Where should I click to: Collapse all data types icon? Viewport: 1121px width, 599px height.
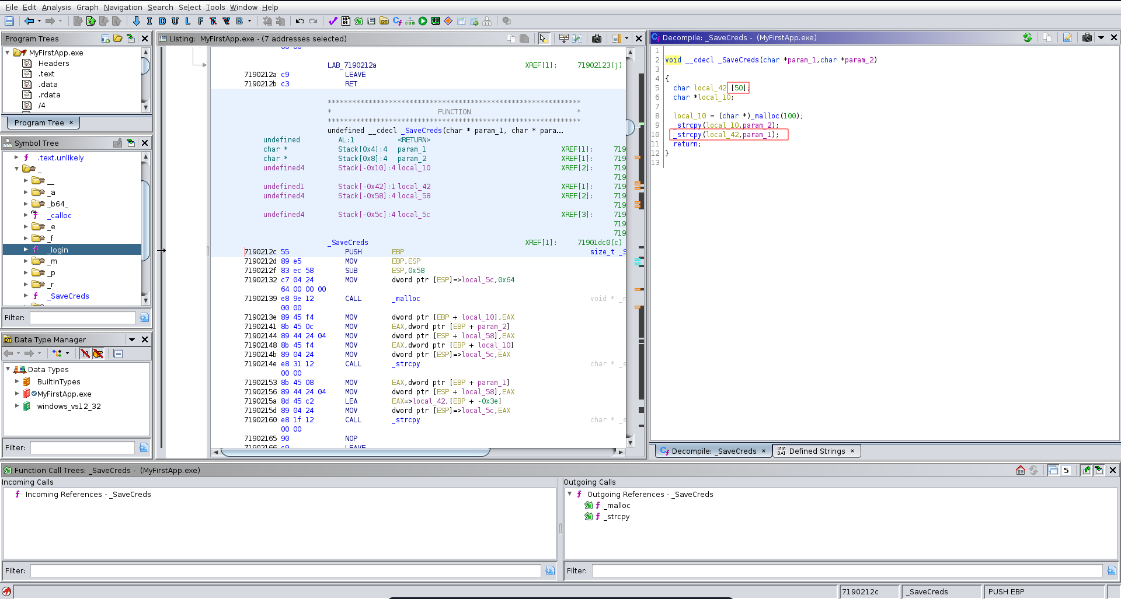[x=118, y=353]
